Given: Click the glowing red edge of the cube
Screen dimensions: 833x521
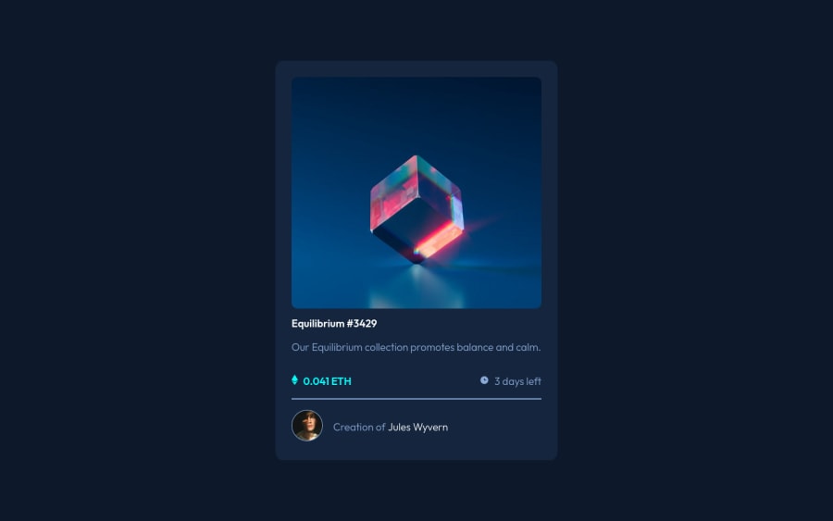Looking at the screenshot, I should pos(438,240).
